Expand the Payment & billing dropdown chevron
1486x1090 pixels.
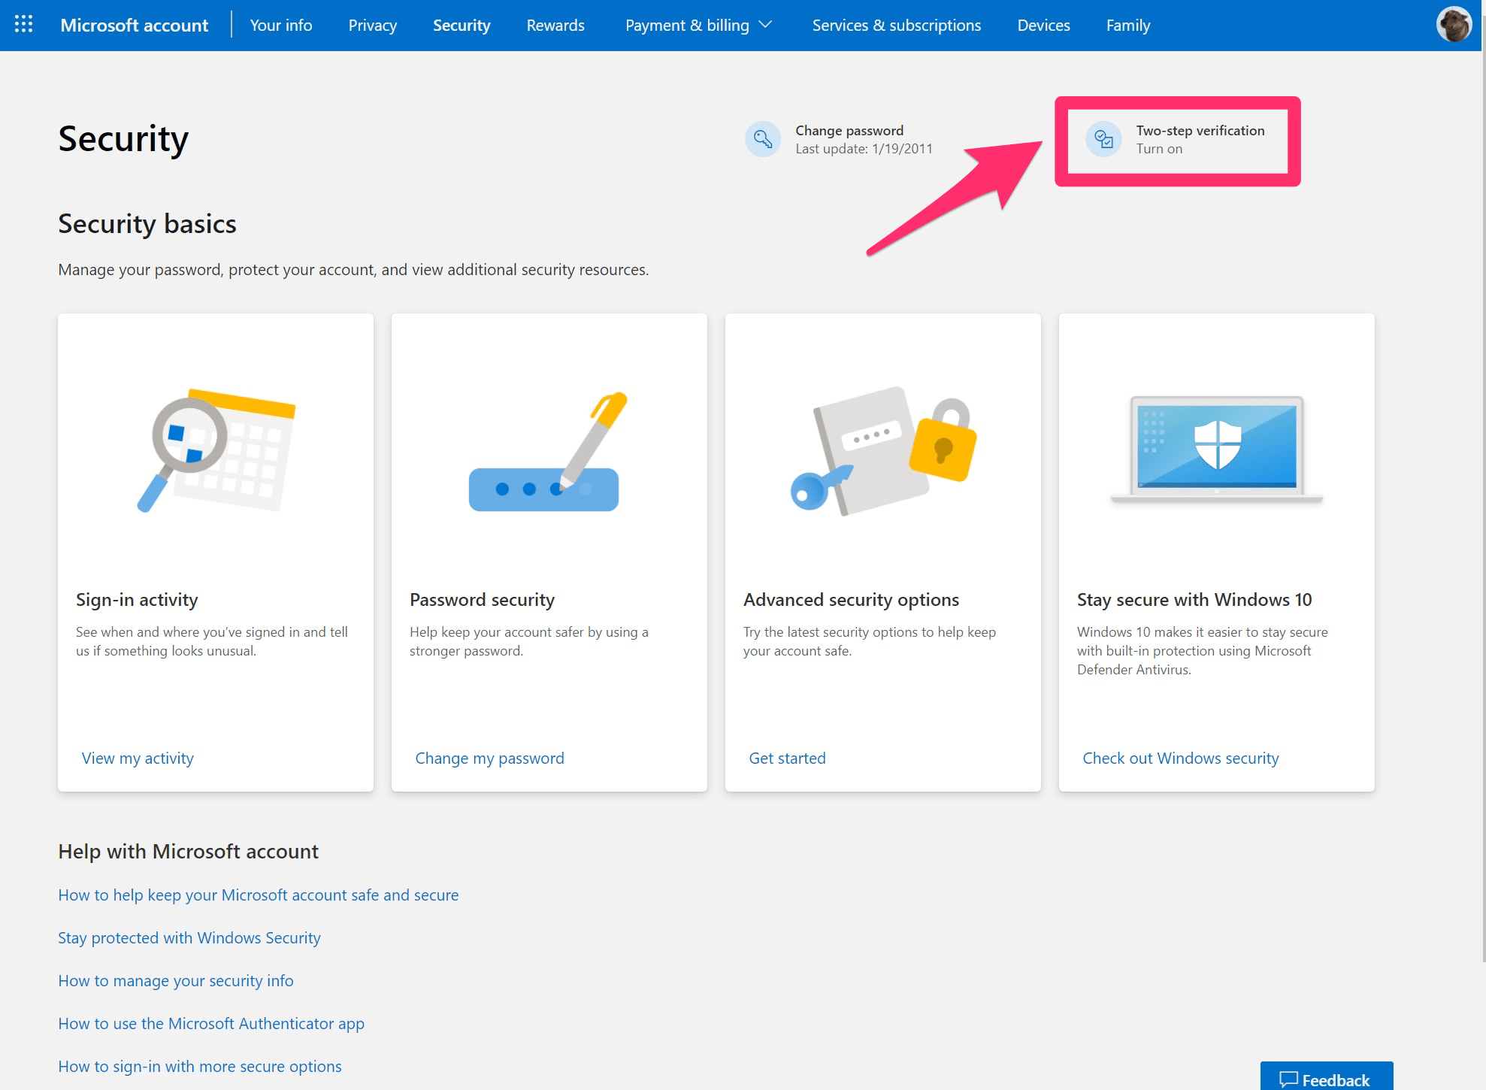(x=766, y=25)
